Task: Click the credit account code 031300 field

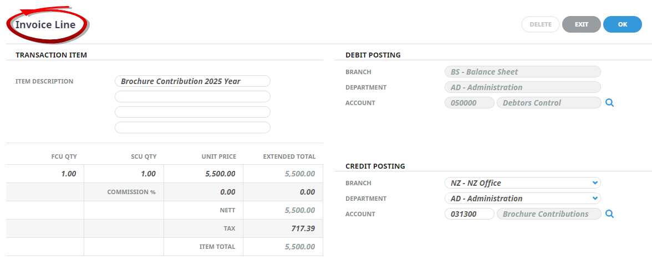Action: pos(469,214)
